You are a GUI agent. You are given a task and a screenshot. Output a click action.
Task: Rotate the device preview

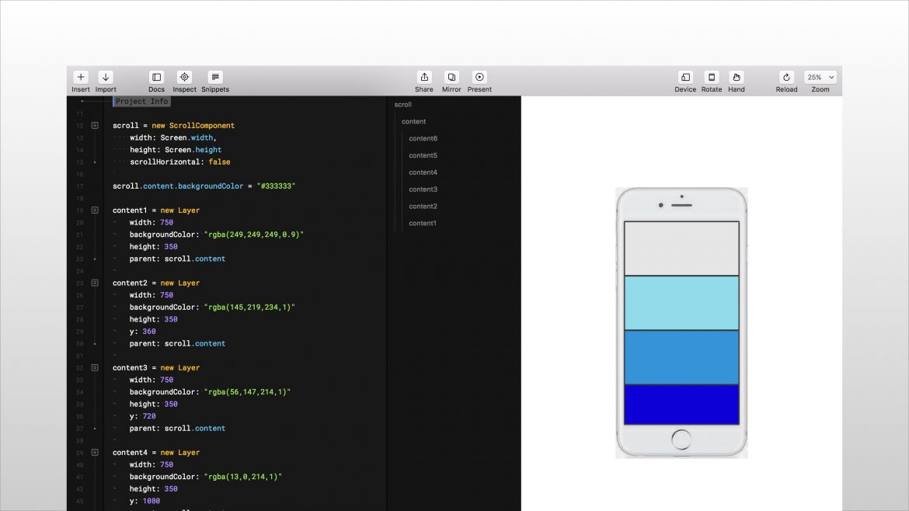(x=712, y=77)
